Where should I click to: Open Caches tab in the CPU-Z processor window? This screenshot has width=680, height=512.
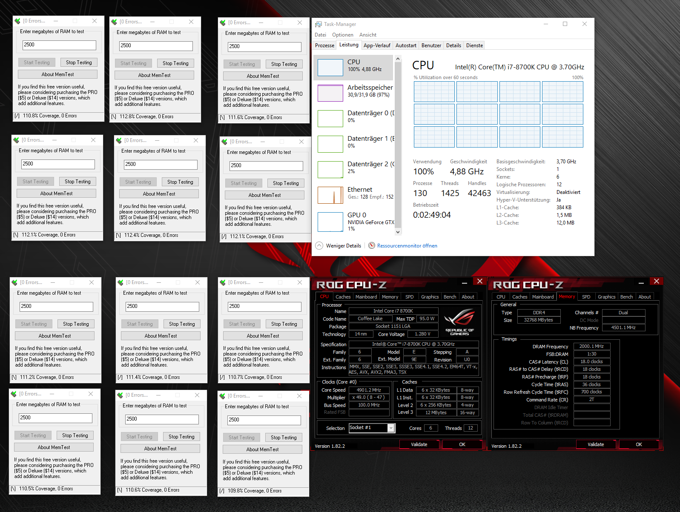[343, 297]
